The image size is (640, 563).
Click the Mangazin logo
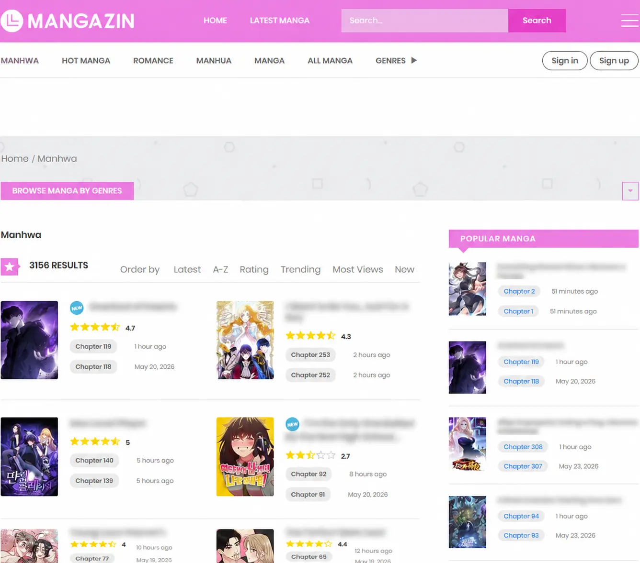click(68, 21)
